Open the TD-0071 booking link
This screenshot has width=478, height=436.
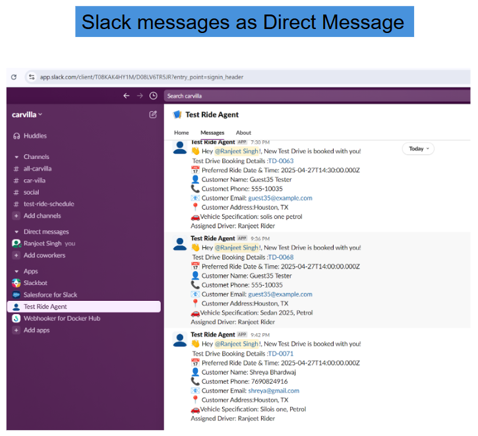pyautogui.click(x=280, y=354)
